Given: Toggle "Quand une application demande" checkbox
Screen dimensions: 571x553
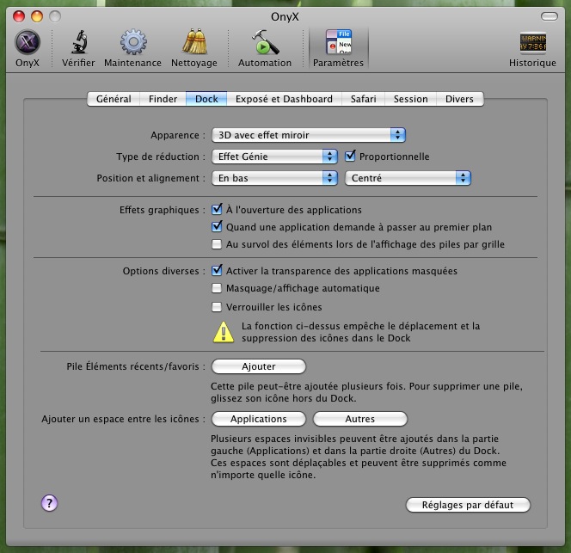Looking at the screenshot, I should pyautogui.click(x=217, y=226).
